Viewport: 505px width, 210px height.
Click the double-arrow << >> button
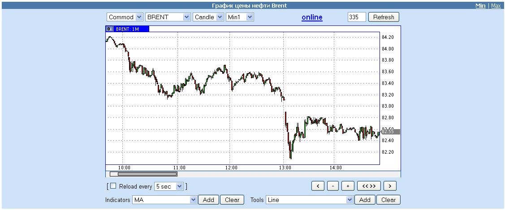[x=369, y=186]
